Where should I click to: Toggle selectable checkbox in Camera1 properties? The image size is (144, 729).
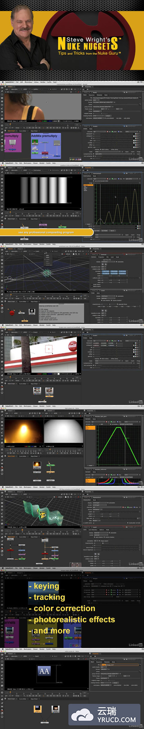(117, 262)
